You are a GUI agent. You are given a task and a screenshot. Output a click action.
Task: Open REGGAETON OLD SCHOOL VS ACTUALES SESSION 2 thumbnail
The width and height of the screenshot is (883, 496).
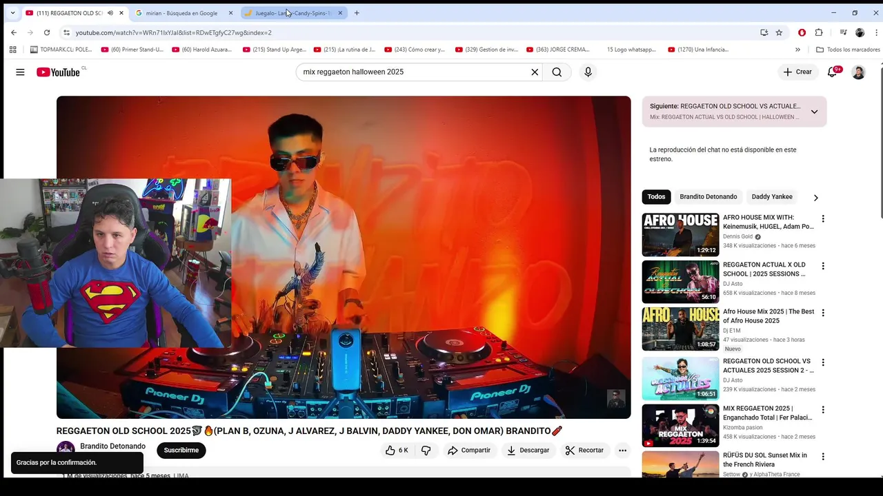point(680,379)
